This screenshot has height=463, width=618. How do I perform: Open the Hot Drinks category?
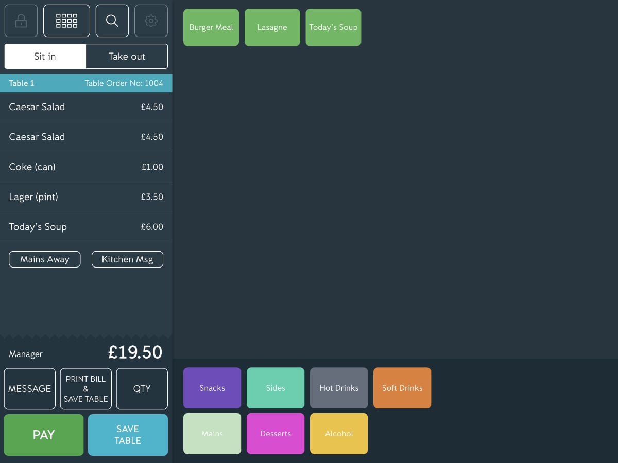pyautogui.click(x=339, y=388)
